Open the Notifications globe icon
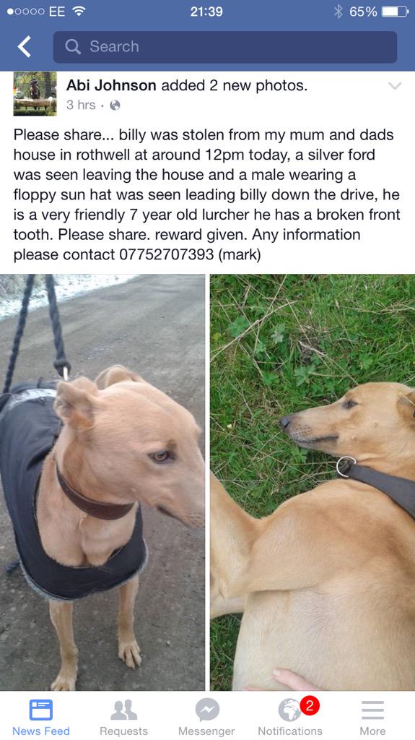415x740 pixels. coord(289,710)
